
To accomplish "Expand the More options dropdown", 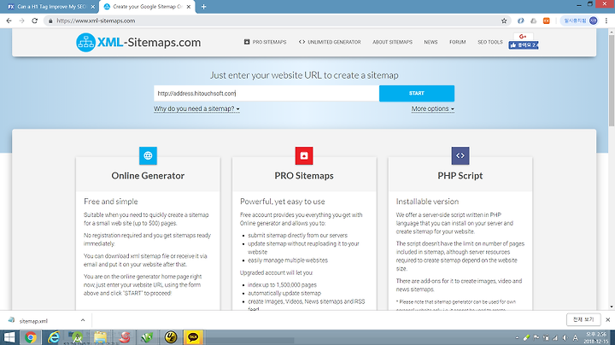I will (x=432, y=108).
